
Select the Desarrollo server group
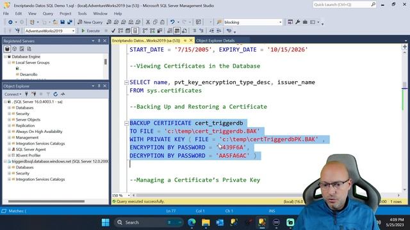pos(28,75)
